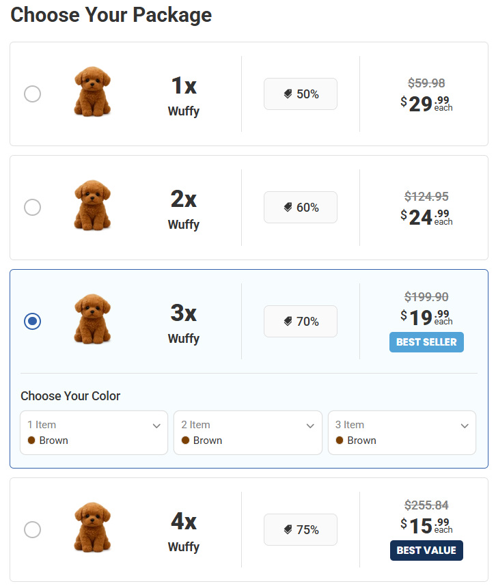Click the 2x Wuffy package label
496x586 pixels.
[183, 208]
